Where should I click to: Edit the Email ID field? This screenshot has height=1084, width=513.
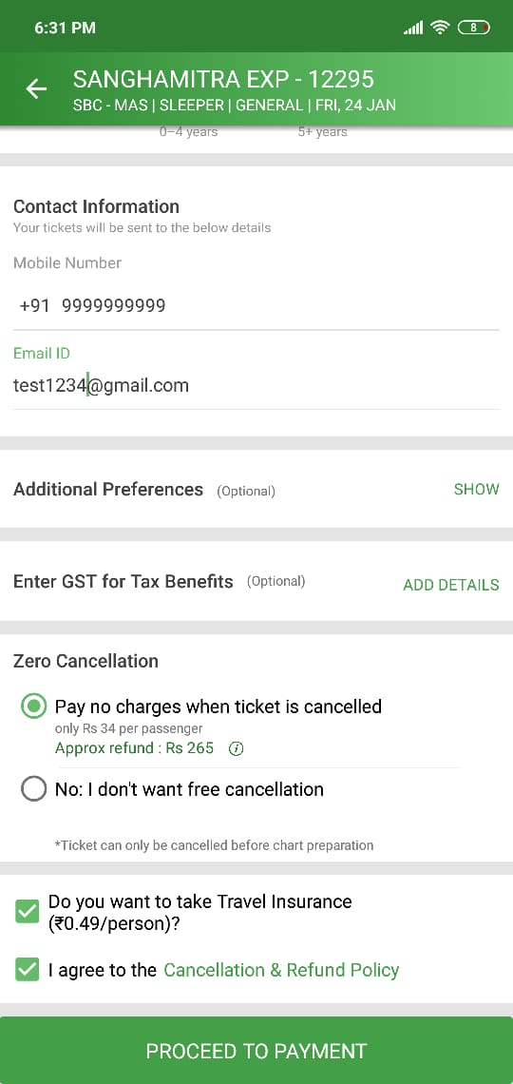pos(256,385)
